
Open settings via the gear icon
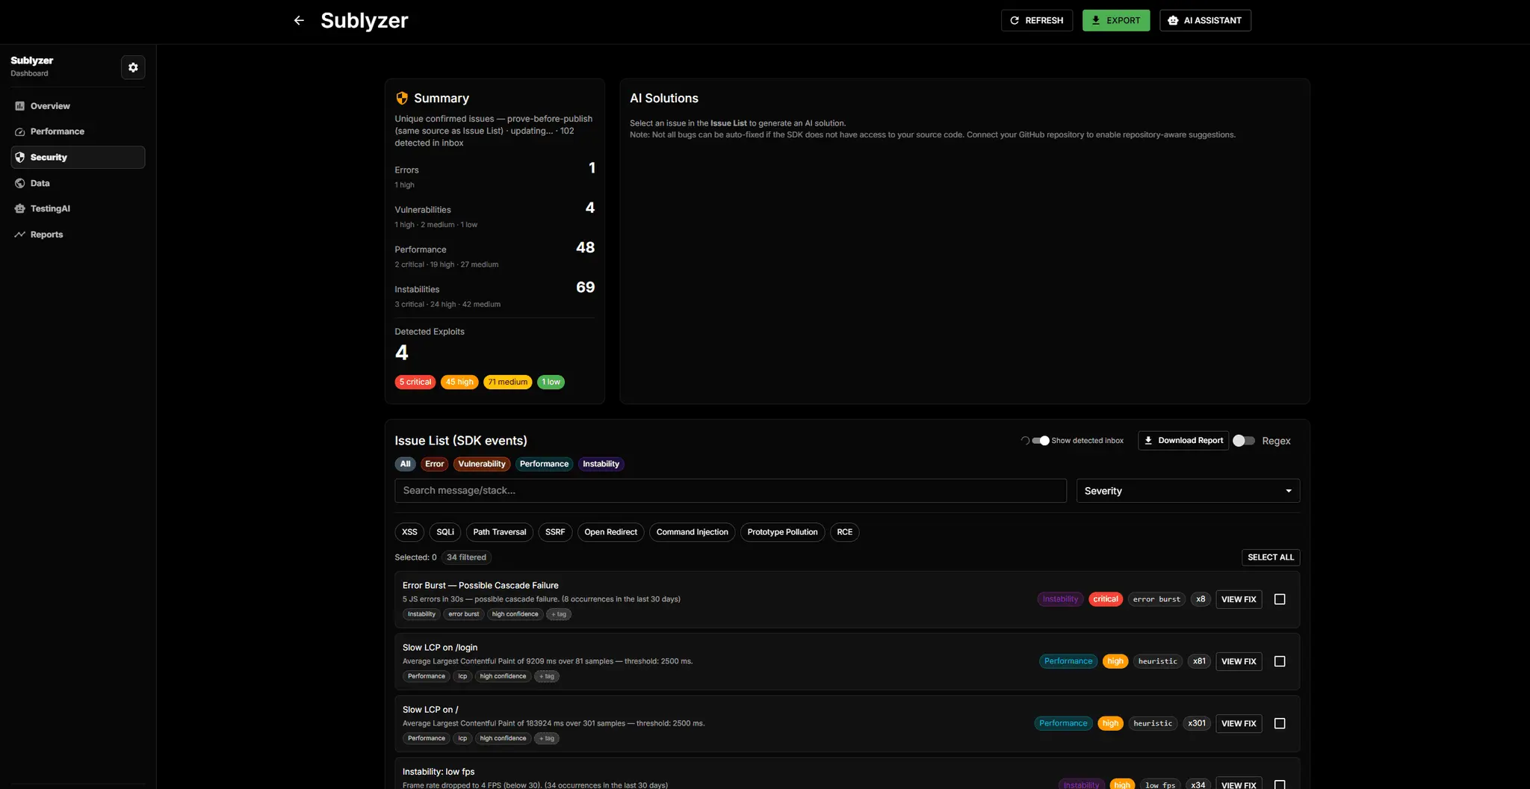pyautogui.click(x=133, y=67)
